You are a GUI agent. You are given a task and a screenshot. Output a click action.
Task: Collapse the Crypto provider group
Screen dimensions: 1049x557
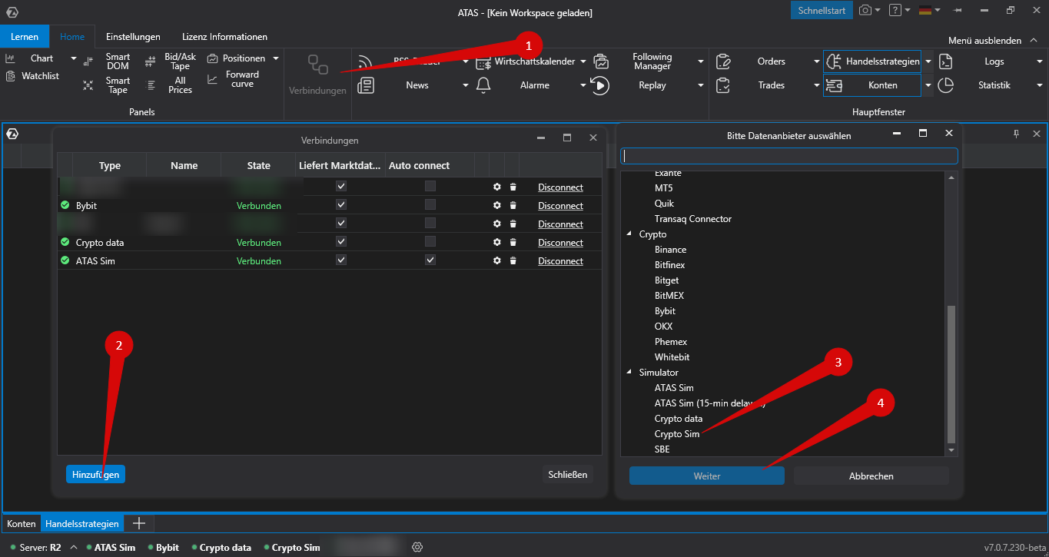click(630, 234)
